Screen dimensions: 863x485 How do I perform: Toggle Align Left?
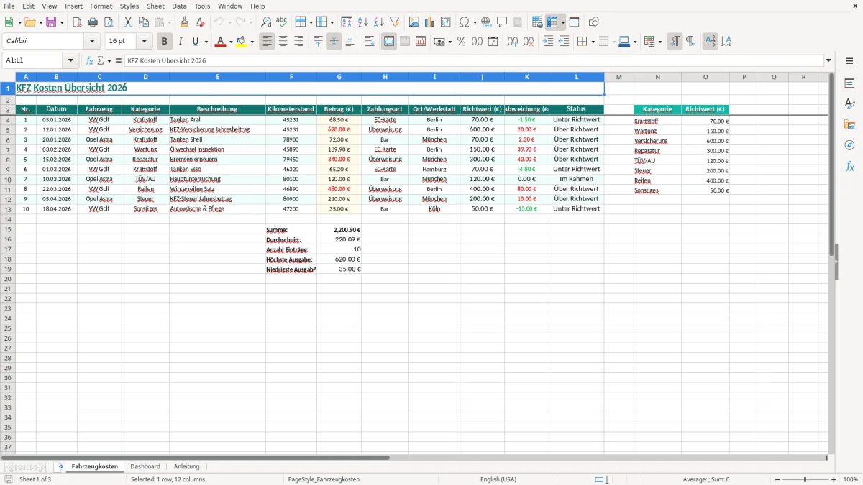coord(267,42)
